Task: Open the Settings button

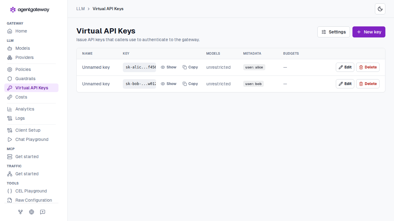Action: (334, 32)
